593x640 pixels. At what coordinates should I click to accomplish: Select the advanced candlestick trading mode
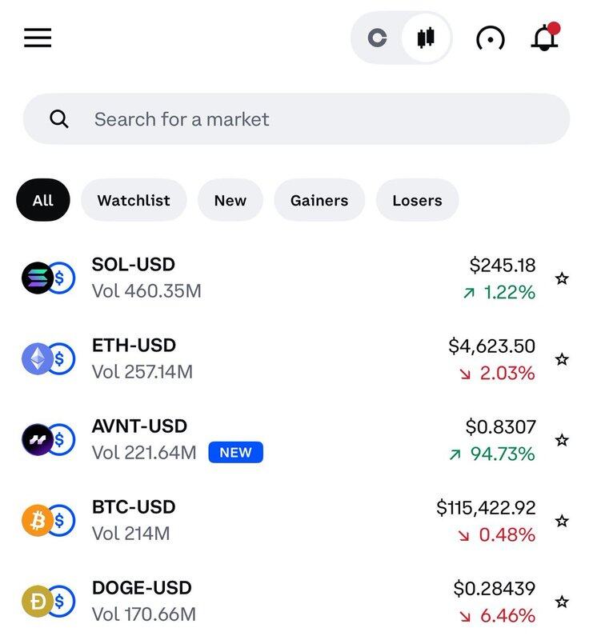point(426,38)
